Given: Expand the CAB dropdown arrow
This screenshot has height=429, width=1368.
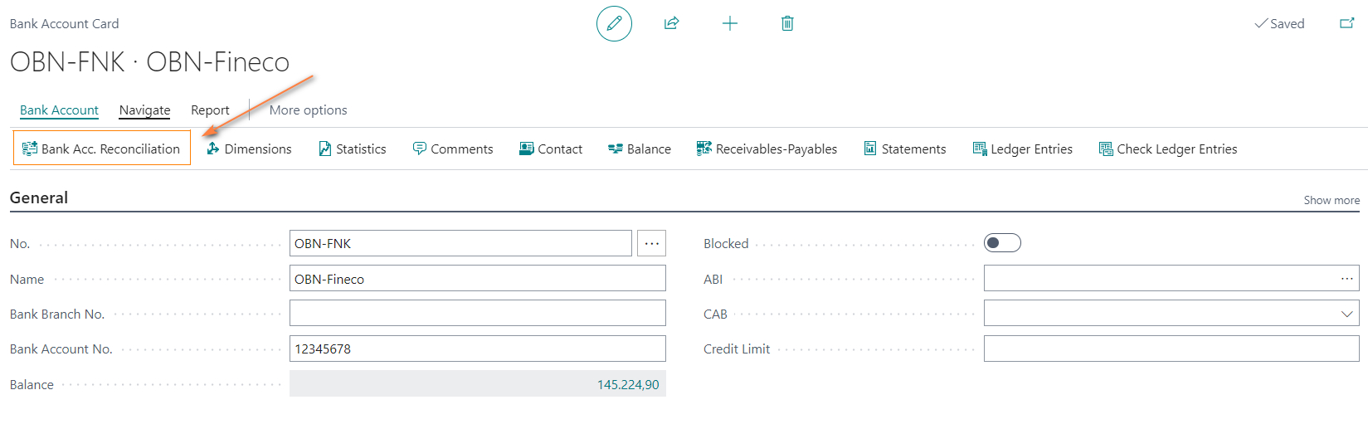Looking at the screenshot, I should 1346,314.
